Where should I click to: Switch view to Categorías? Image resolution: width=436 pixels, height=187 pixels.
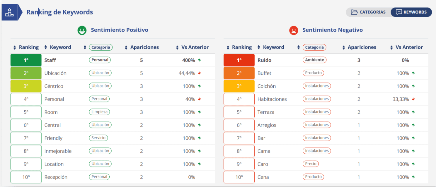click(369, 12)
